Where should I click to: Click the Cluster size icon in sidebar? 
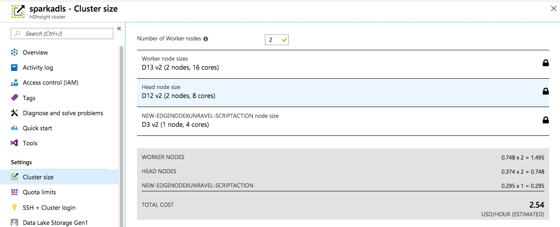click(15, 177)
